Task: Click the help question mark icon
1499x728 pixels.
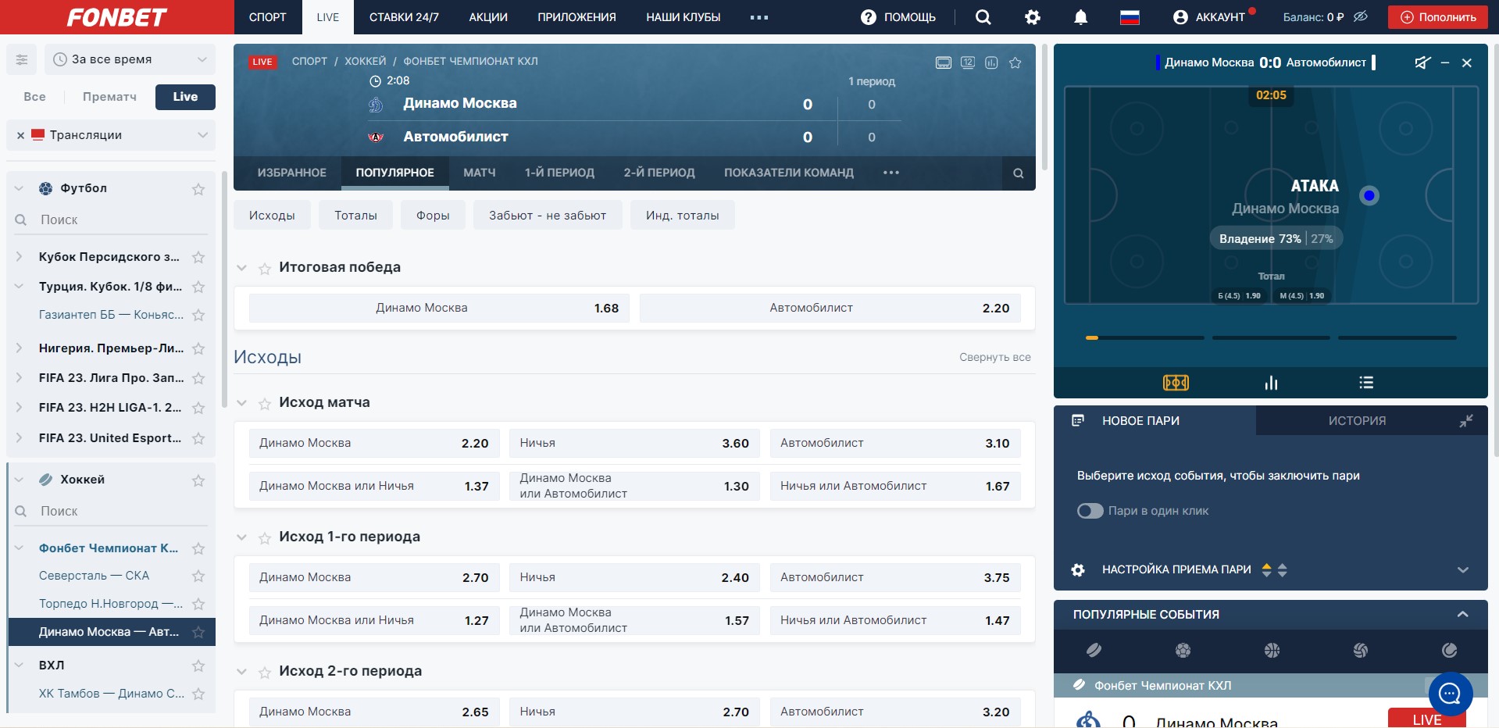Action: pos(869,17)
